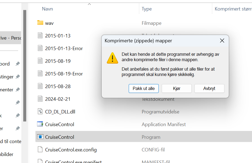252x163 pixels.
Task: Click the pin icon next to 'menter'
Action: 18,90
